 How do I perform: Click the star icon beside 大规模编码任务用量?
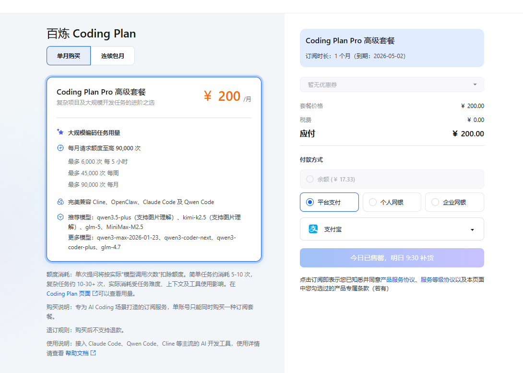(x=60, y=132)
